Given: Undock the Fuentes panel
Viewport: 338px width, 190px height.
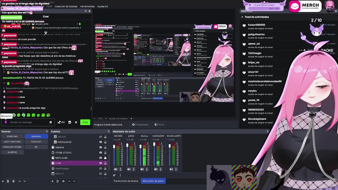Looking at the screenshot, I should 109,131.
